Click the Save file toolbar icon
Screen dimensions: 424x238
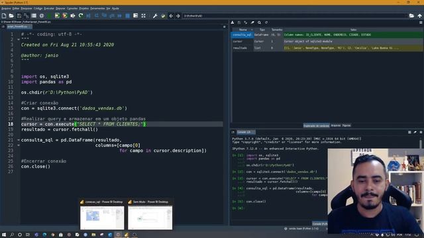[x=19, y=16]
